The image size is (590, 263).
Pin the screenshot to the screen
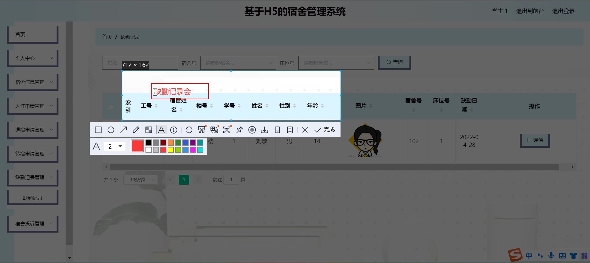[239, 130]
